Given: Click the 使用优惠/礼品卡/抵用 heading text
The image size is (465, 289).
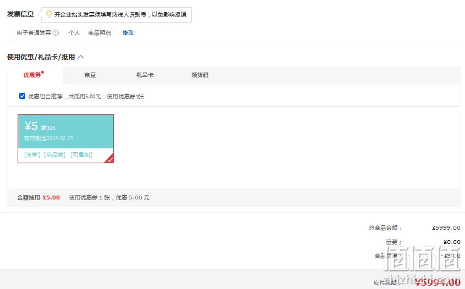Looking at the screenshot, I should [x=41, y=57].
